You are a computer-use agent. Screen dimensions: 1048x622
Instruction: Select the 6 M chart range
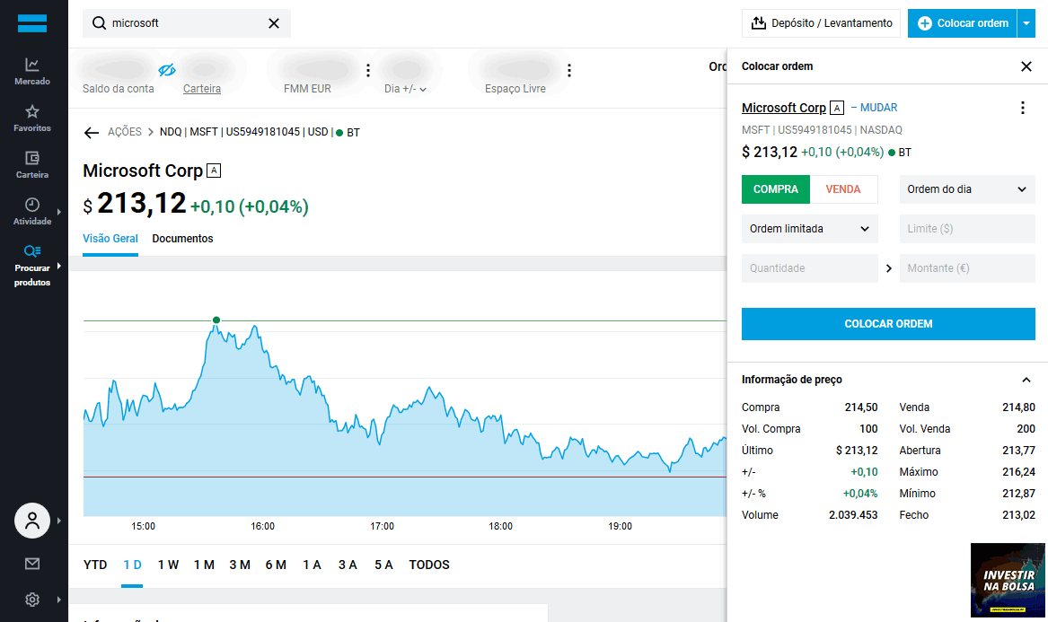(276, 565)
